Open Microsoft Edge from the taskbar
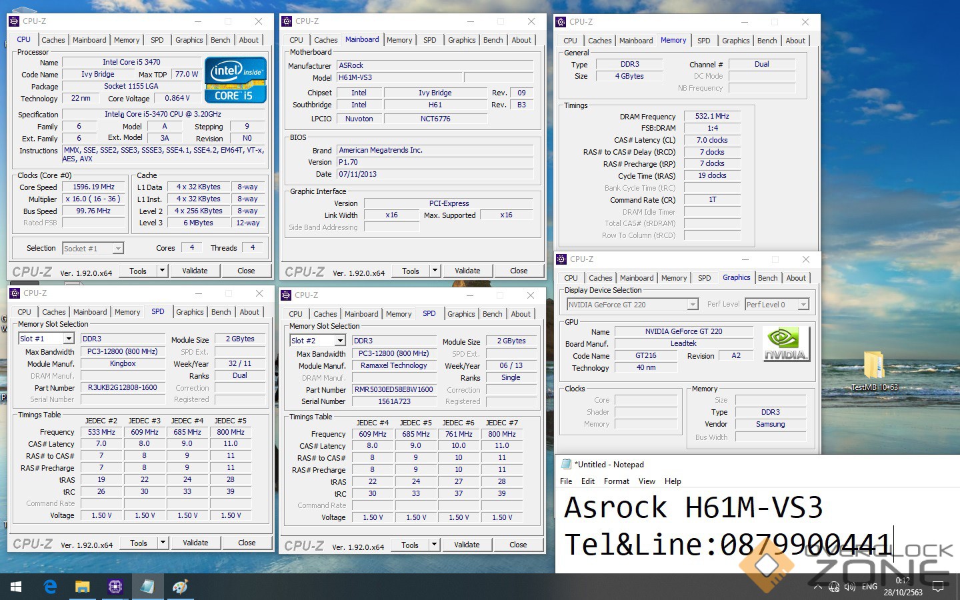The image size is (960, 600). (50, 587)
